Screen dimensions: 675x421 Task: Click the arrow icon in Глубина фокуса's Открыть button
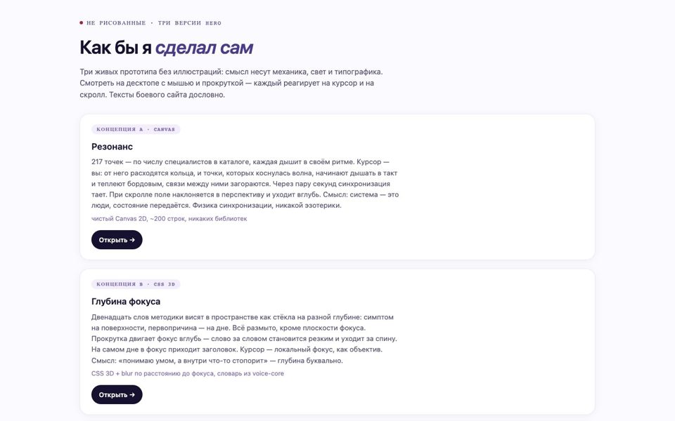[x=132, y=395]
